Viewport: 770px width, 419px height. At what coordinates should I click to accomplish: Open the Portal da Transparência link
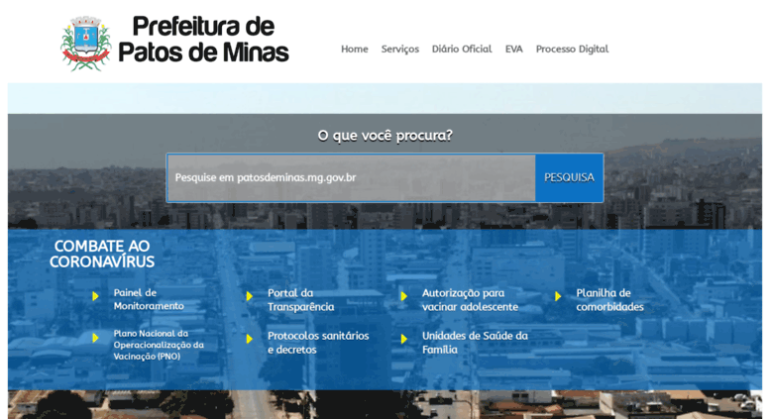301,300
